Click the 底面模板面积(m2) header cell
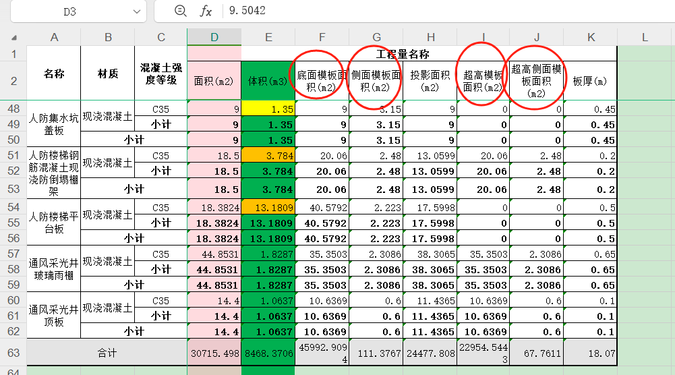Screen dimensions: 675x375 point(322,81)
